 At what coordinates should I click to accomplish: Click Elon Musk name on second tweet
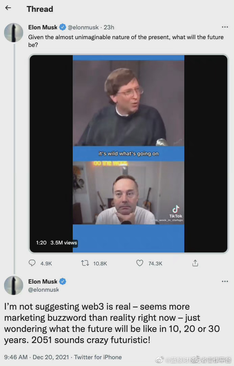pyautogui.click(x=43, y=281)
